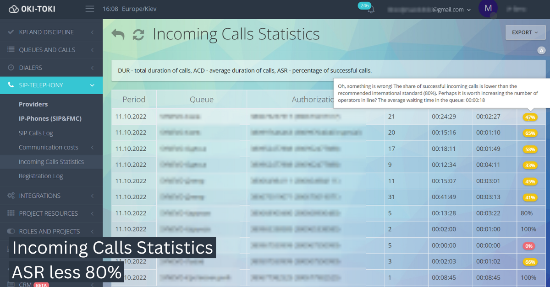The height and width of the screenshot is (287, 550).
Task: Open the notifications bell with 246 badge
Action: click(370, 10)
